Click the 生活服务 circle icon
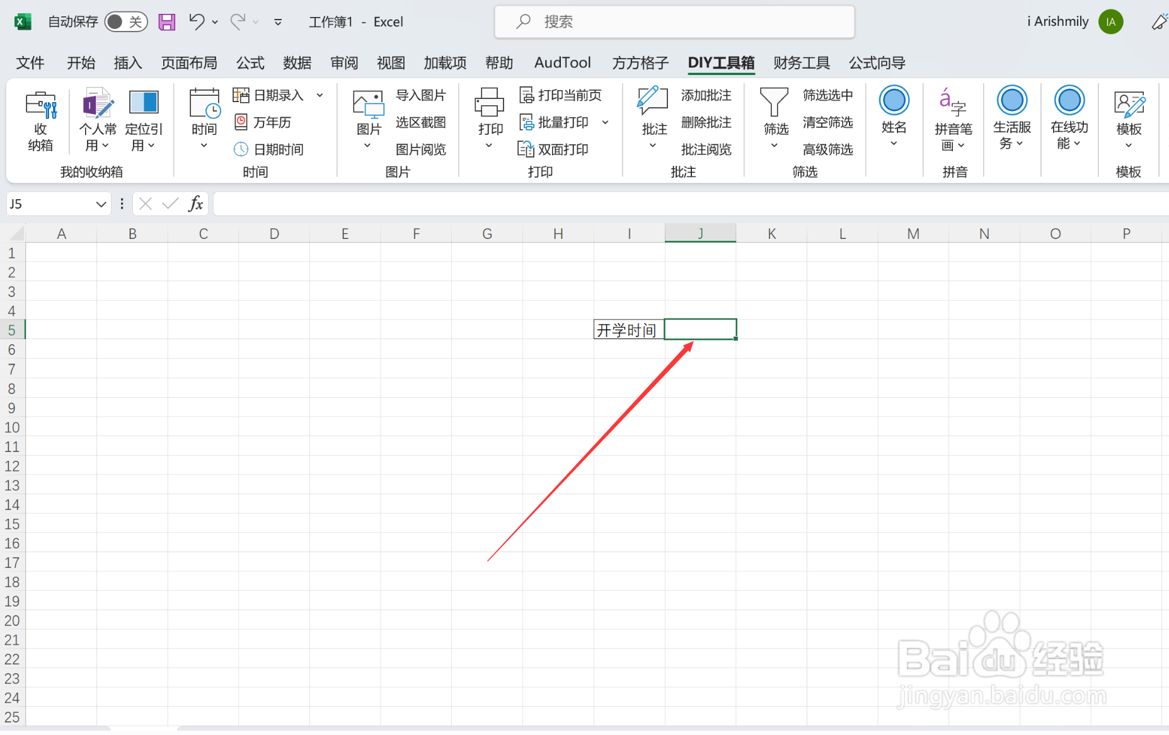1169x735 pixels. tap(1012, 100)
